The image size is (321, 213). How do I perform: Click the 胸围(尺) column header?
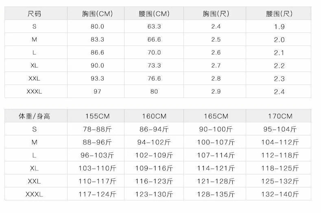(216, 13)
